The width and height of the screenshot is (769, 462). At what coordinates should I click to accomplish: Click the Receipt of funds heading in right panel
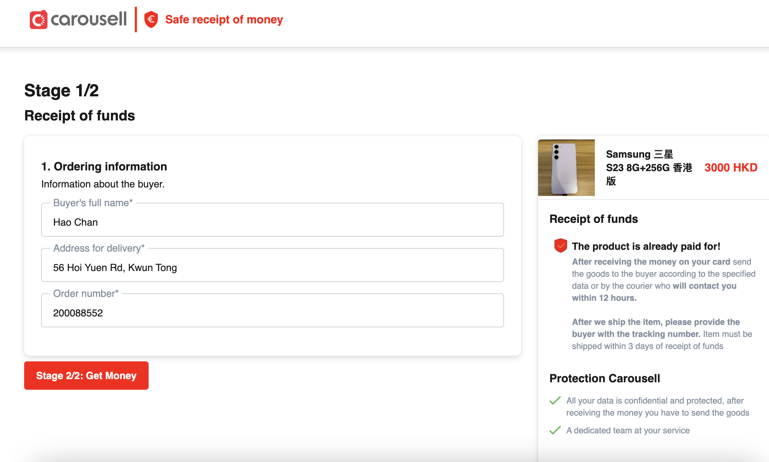(594, 219)
